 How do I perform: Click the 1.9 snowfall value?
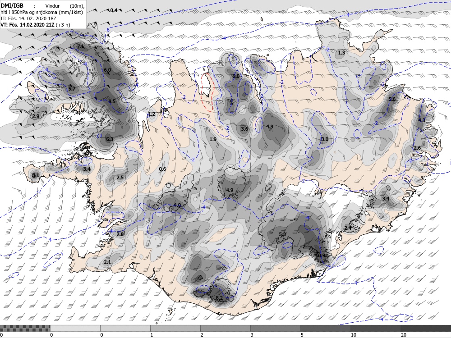pyautogui.click(x=213, y=139)
